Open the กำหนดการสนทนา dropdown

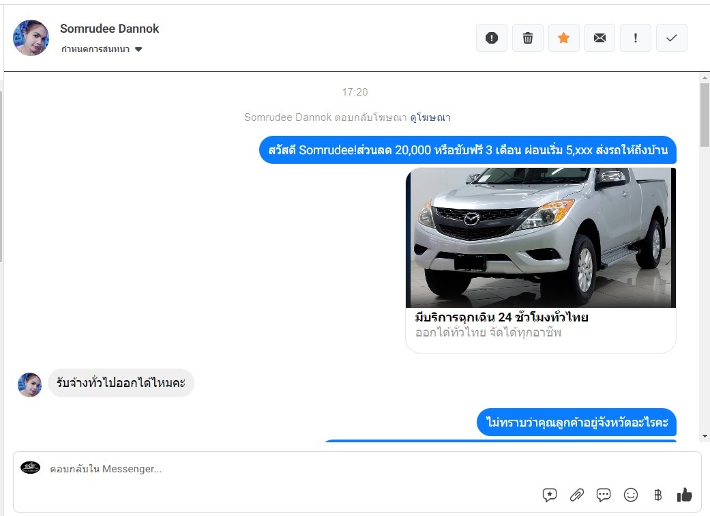(x=102, y=49)
